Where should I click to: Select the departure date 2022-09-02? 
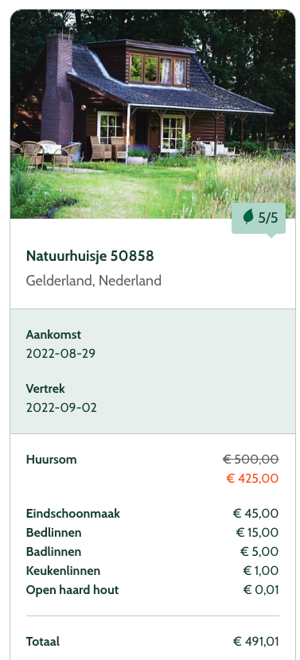(61, 407)
